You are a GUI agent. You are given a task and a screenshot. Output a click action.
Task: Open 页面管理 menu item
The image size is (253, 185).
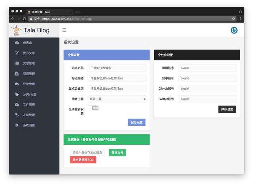point(29,74)
